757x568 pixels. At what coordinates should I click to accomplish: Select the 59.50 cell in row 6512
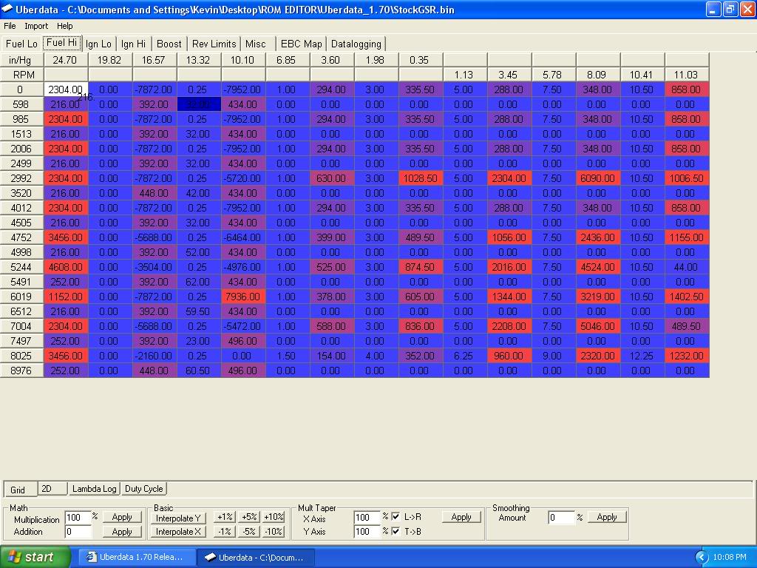pyautogui.click(x=198, y=311)
